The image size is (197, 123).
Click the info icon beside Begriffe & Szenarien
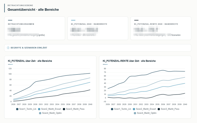coord(8,48)
